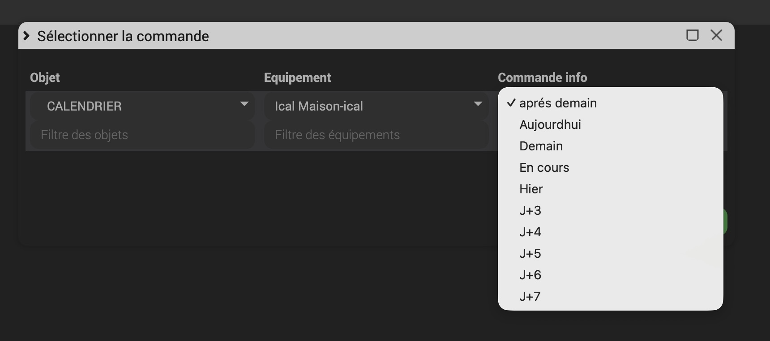The height and width of the screenshot is (341, 770).
Task: Pick the "J+5" option
Action: (530, 253)
